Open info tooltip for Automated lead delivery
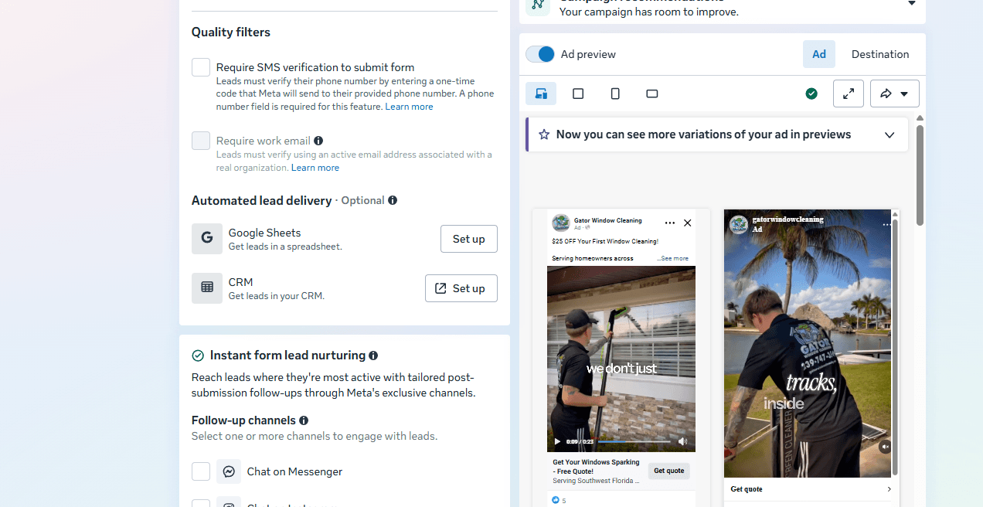Viewport: 983px width, 507px height. (x=393, y=200)
